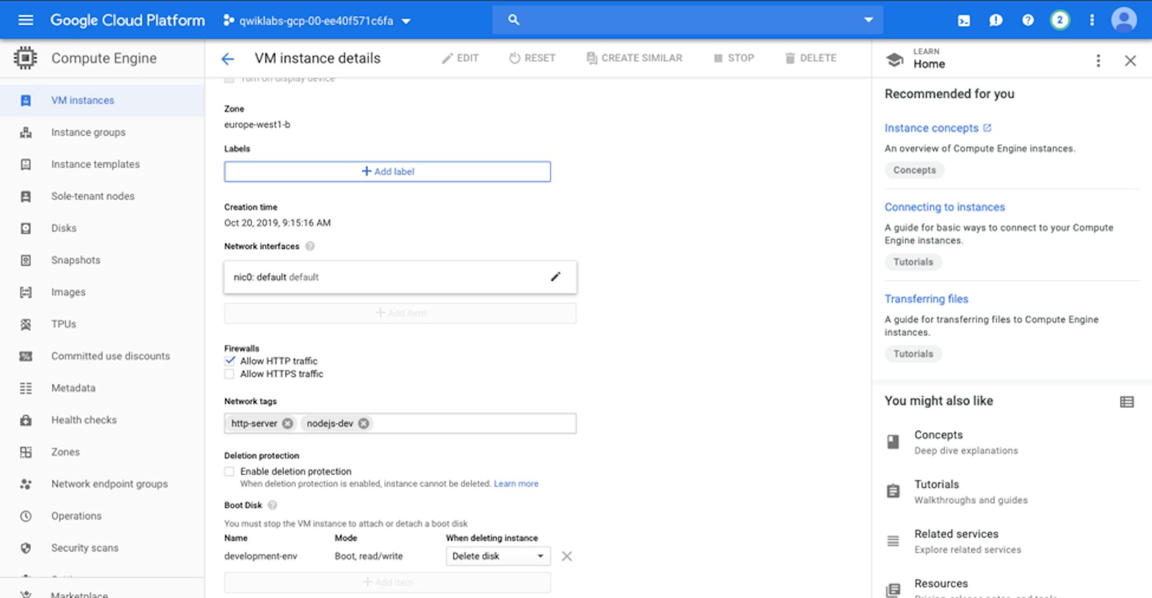1152x598 pixels.
Task: Click Boot Disk help icon
Action: [x=272, y=505]
